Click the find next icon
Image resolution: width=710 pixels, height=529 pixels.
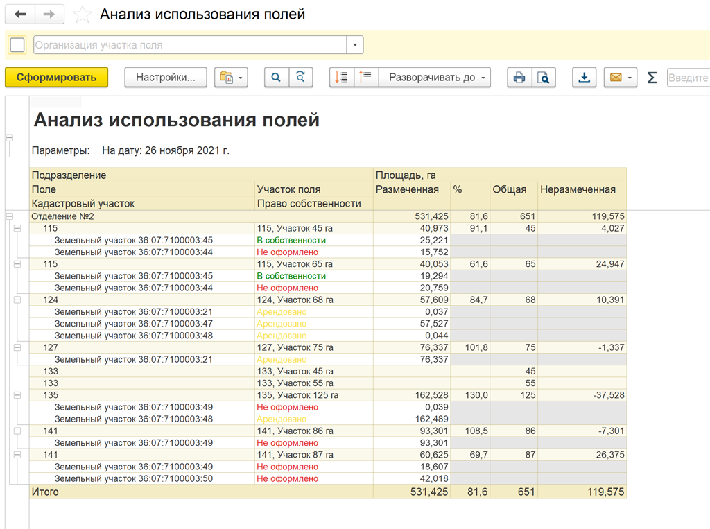pos(300,78)
